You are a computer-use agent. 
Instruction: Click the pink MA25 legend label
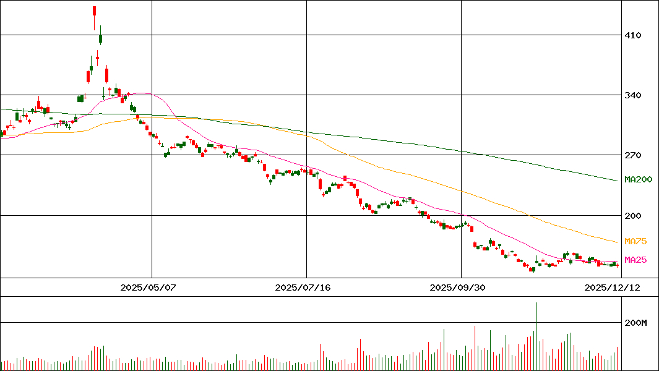click(635, 260)
